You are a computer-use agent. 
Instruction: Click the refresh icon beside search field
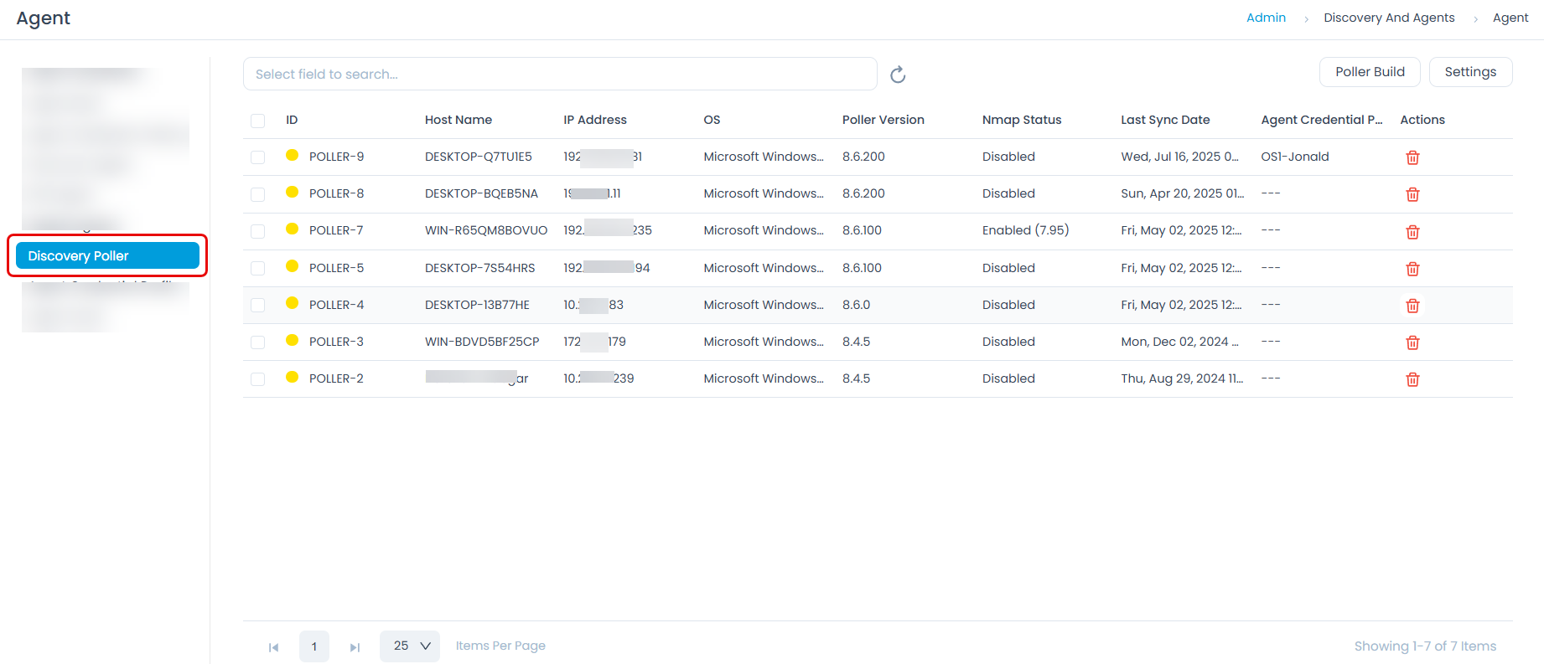pyautogui.click(x=898, y=75)
